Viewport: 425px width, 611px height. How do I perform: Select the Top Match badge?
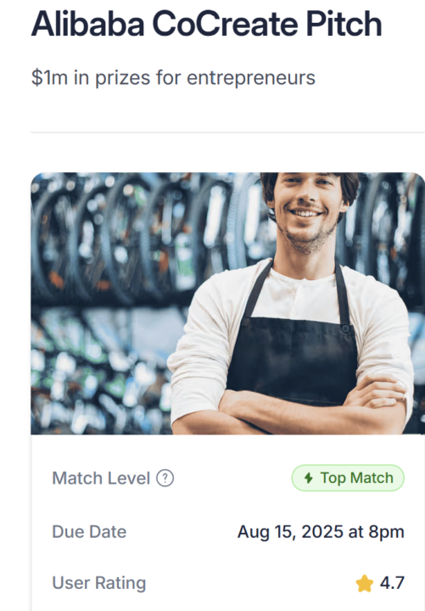pyautogui.click(x=348, y=478)
